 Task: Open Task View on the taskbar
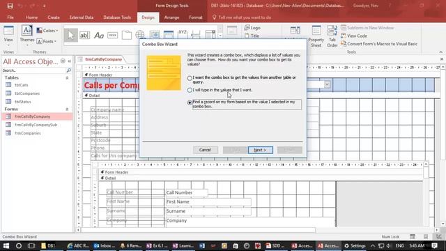(x=31, y=245)
